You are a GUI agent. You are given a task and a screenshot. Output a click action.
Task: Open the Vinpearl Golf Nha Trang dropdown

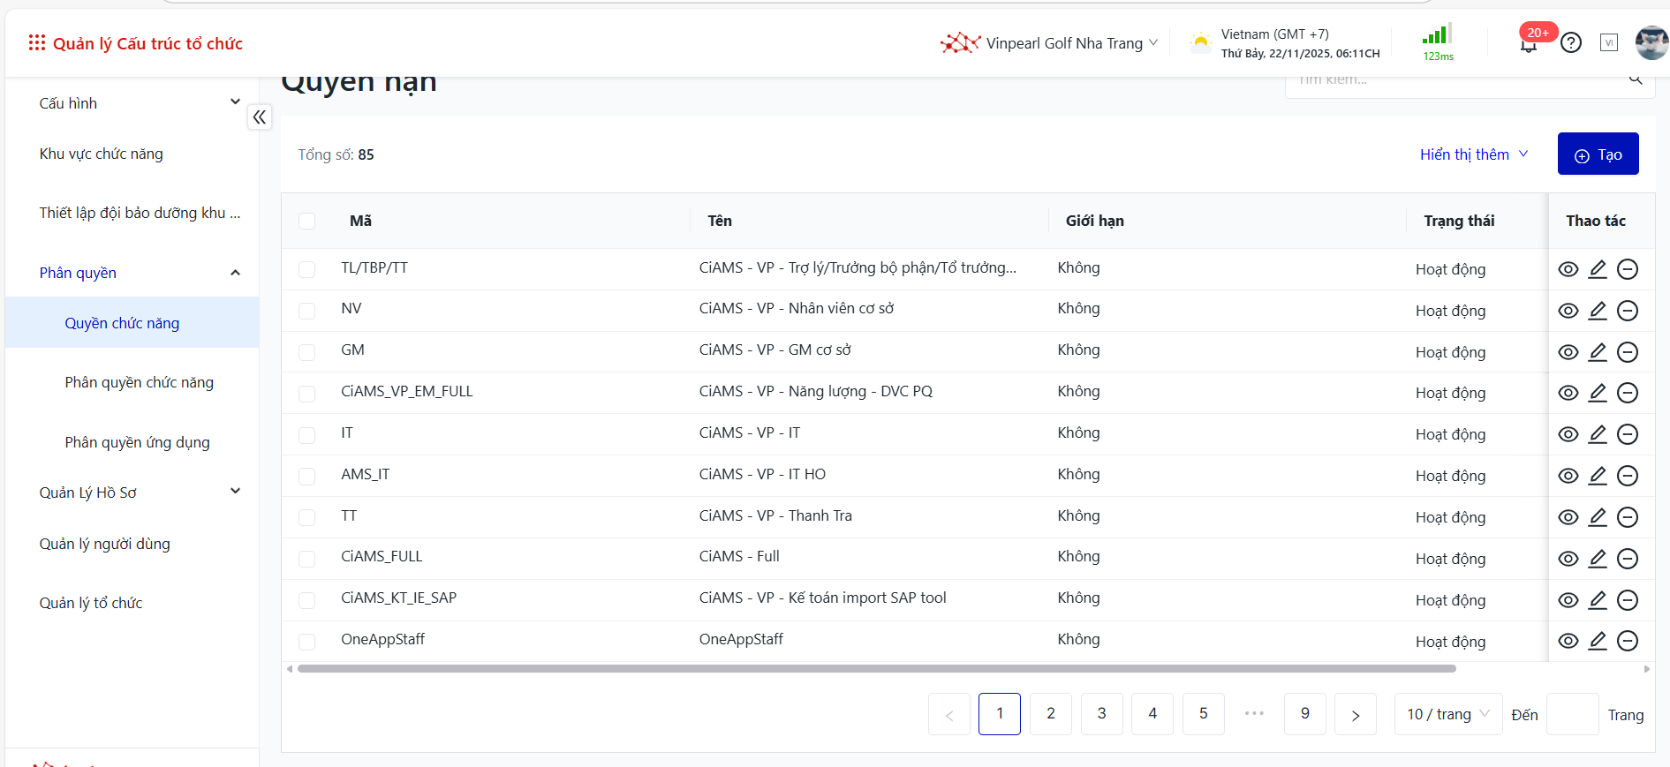(x=1049, y=43)
